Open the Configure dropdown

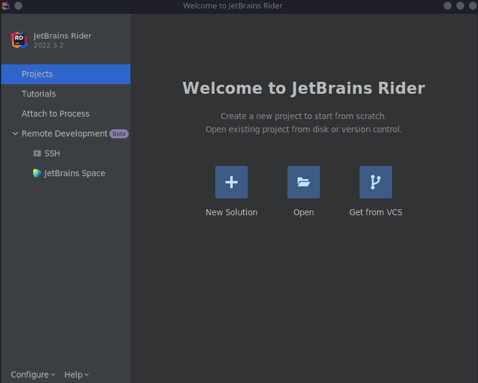point(33,375)
